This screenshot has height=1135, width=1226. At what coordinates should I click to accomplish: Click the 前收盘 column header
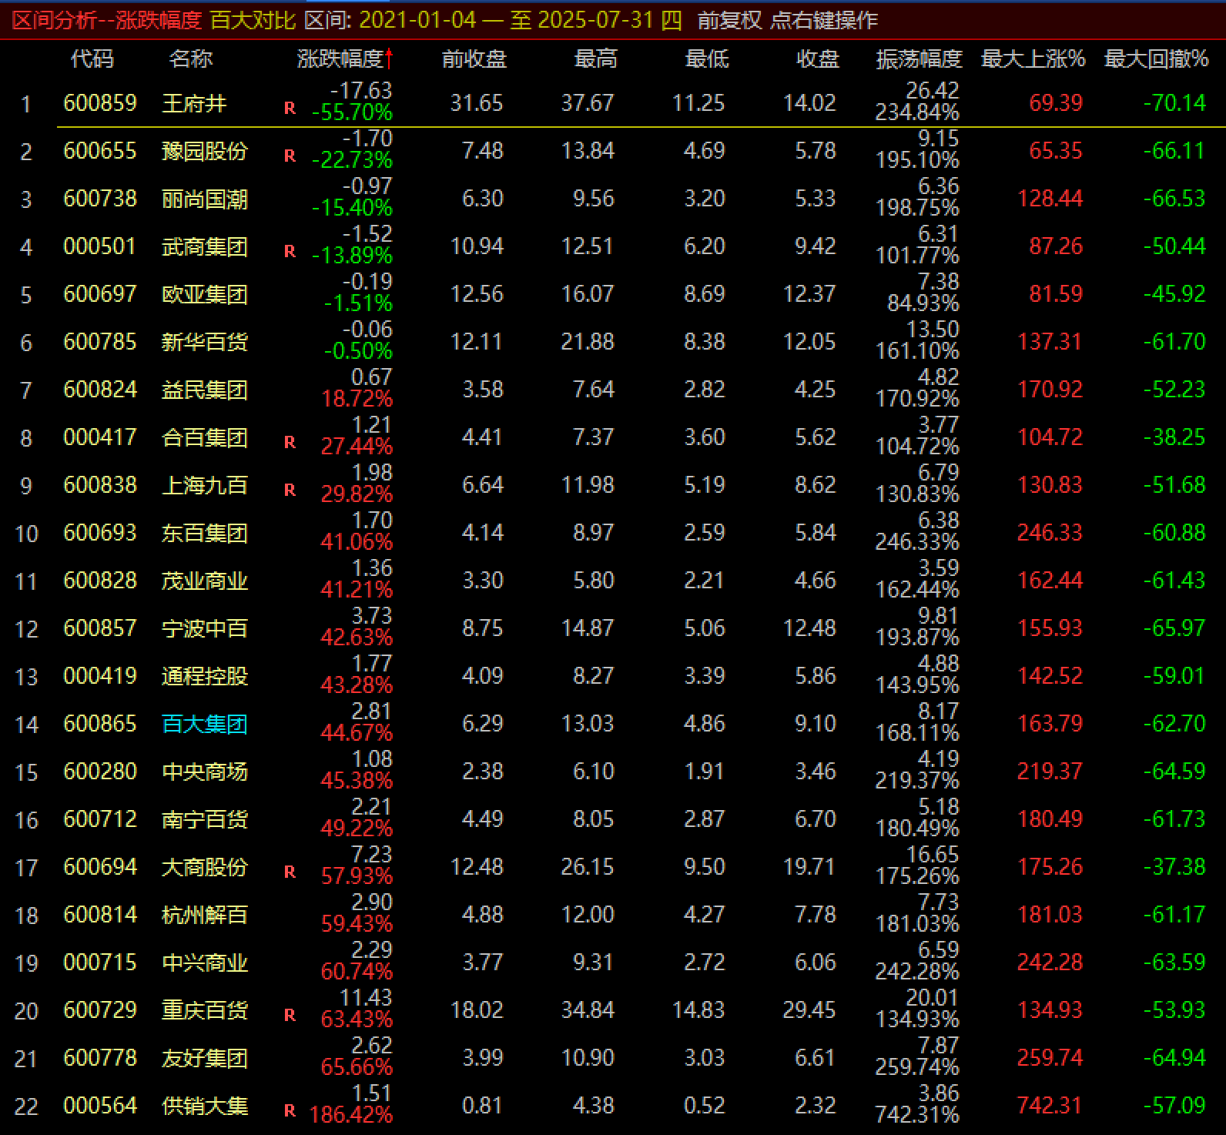pos(474,59)
